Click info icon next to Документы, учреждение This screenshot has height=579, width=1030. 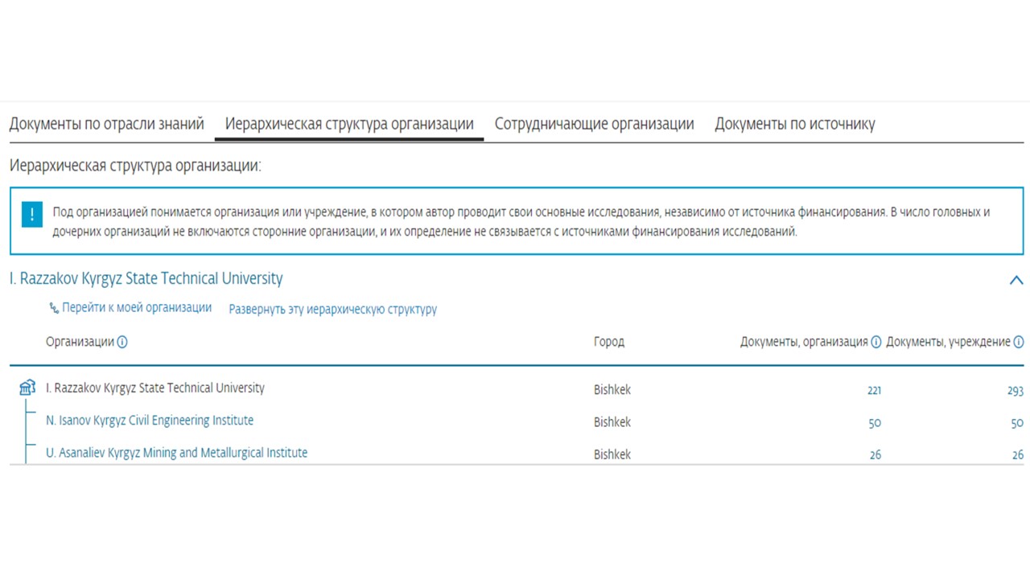pos(1018,342)
